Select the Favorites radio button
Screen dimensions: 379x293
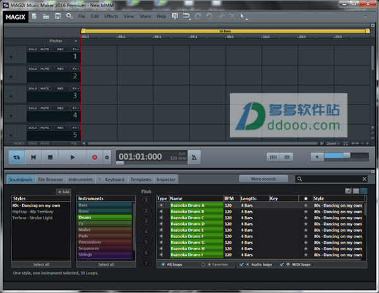point(203,265)
